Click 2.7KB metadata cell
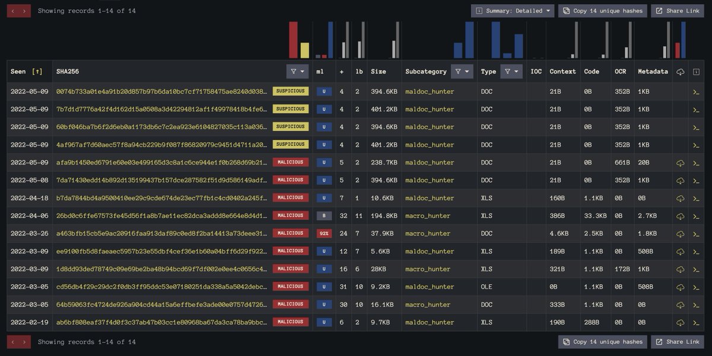Screen dimensions: 712x356 click(x=647, y=216)
